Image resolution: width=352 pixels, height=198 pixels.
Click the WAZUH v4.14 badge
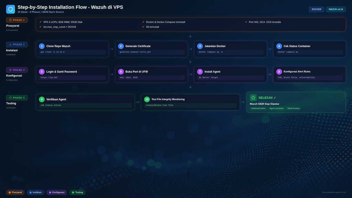click(x=335, y=9)
